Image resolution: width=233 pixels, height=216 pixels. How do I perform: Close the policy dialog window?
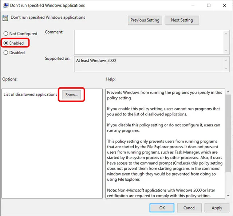224,5
